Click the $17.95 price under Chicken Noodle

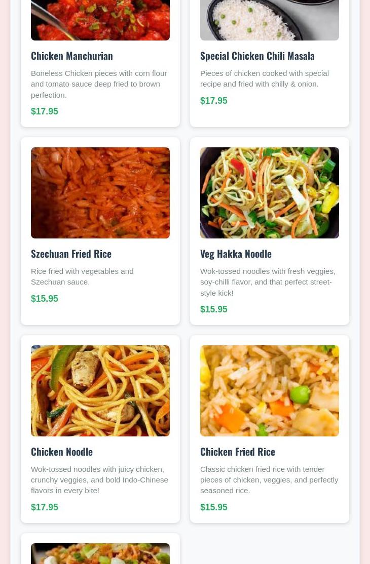[45, 507]
